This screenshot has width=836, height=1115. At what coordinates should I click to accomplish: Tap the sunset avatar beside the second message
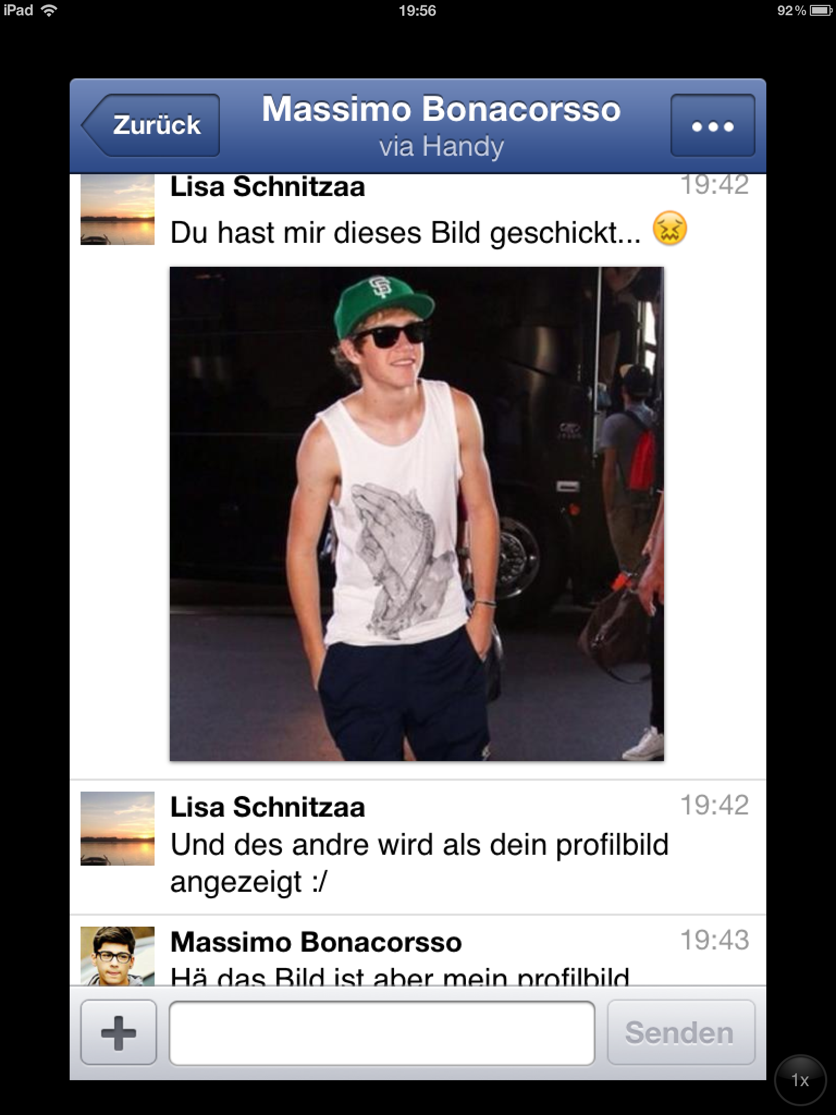[x=118, y=828]
